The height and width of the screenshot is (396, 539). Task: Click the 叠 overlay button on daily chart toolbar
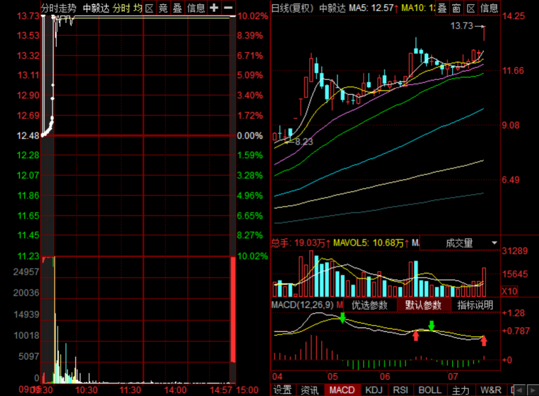pos(442,8)
